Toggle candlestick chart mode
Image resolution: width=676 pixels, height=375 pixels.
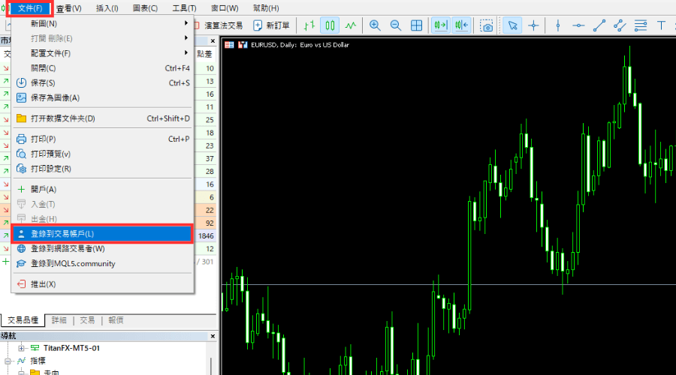(330, 25)
